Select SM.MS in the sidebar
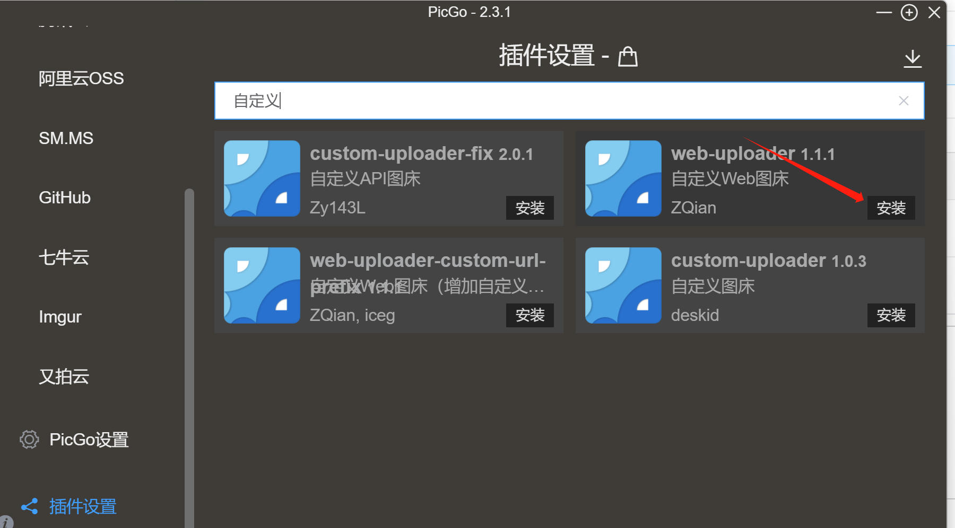Screen dimensions: 955x528 (66, 138)
